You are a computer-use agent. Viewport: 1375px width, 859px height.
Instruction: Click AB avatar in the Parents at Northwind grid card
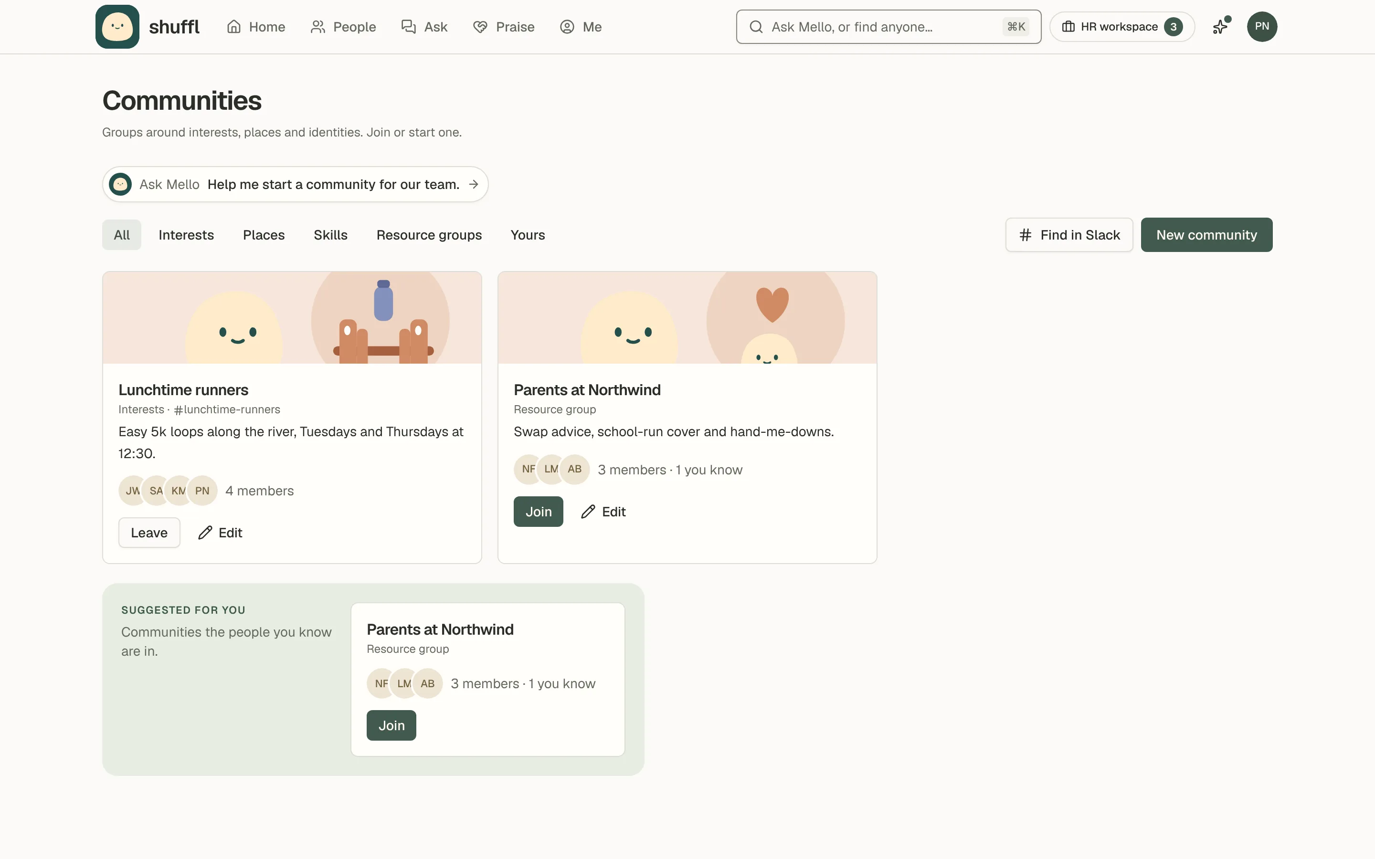point(574,469)
